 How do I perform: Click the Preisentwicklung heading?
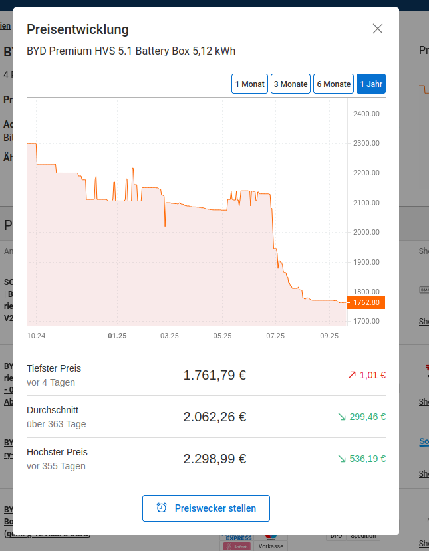[77, 29]
